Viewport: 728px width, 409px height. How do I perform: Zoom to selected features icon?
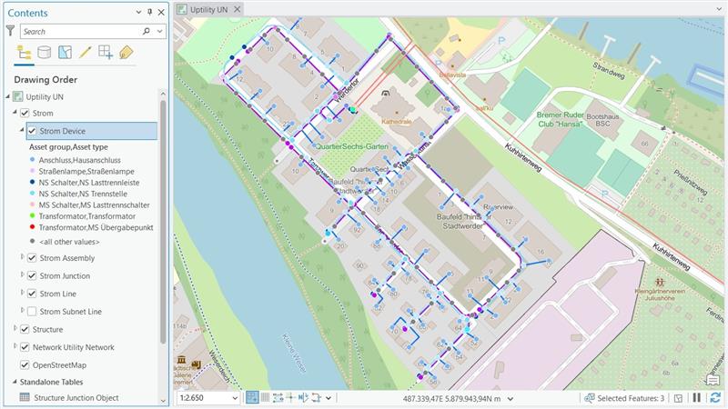pyautogui.click(x=589, y=398)
